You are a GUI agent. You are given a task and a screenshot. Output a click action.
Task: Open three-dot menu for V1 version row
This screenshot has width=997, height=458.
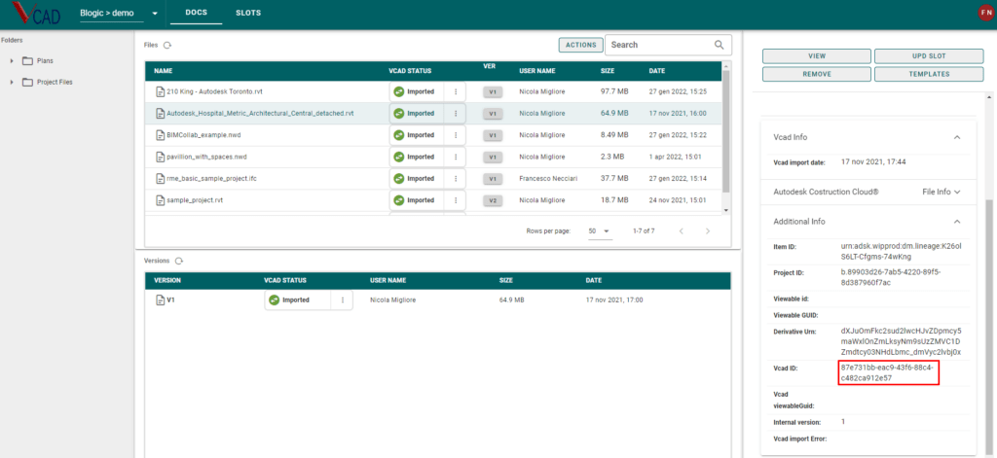coord(342,300)
